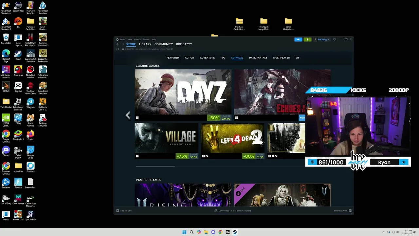Open Downloads status in Steam footer
Screen dimensions: 419x236
(x=233, y=211)
